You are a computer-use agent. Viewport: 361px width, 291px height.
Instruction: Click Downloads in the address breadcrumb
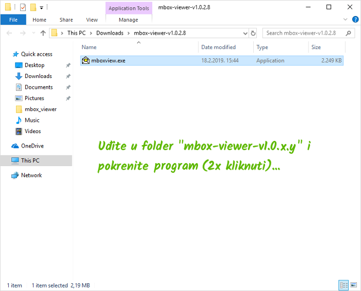point(110,33)
